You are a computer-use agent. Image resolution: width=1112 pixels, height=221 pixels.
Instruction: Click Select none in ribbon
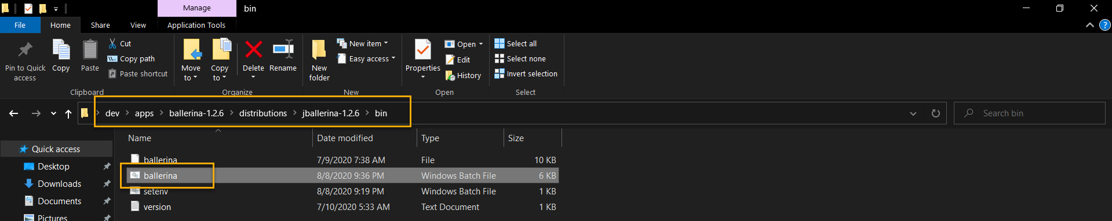(520, 58)
